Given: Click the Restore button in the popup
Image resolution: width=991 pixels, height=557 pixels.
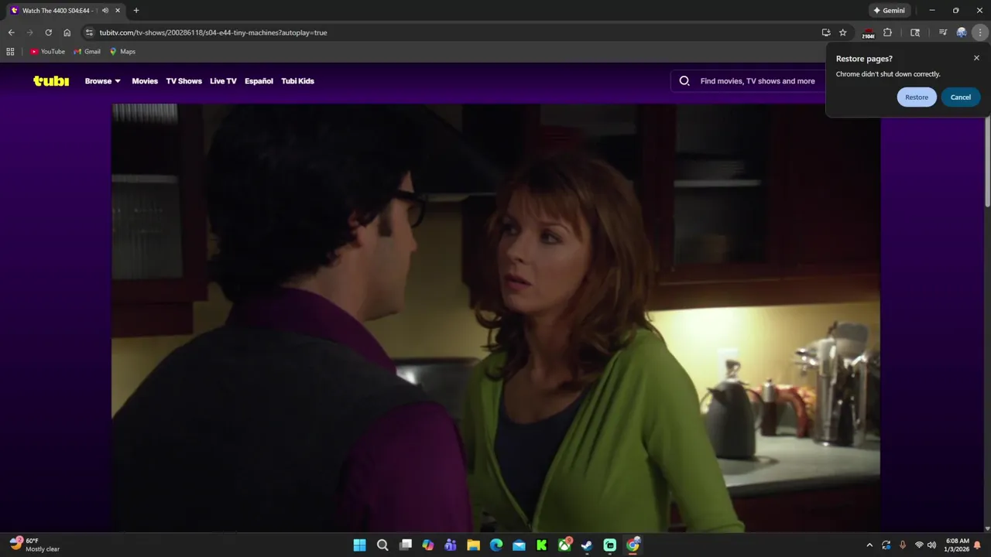Looking at the screenshot, I should click(x=917, y=97).
